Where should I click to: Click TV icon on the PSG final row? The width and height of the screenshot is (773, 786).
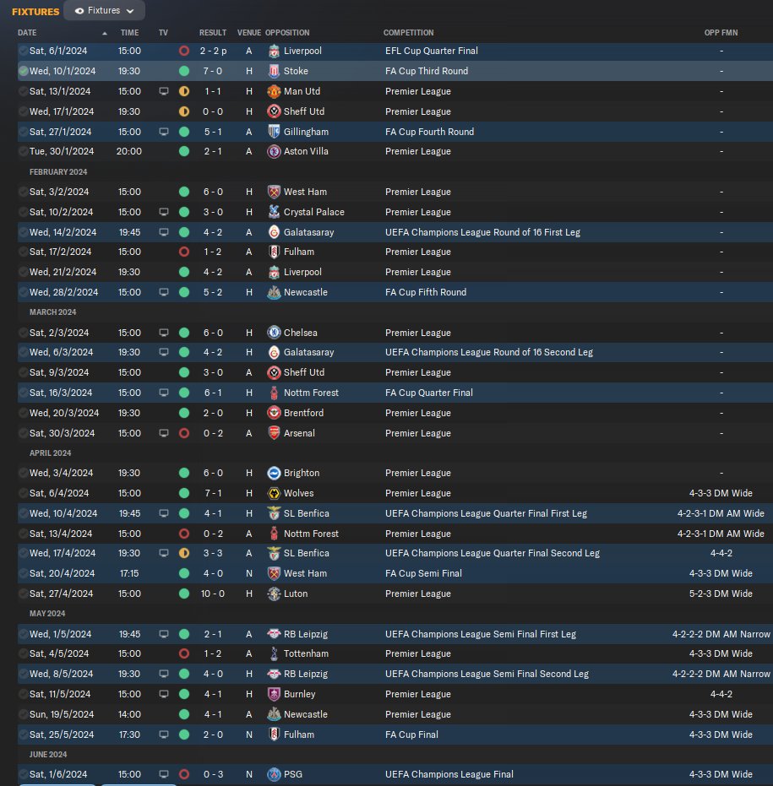point(164,774)
